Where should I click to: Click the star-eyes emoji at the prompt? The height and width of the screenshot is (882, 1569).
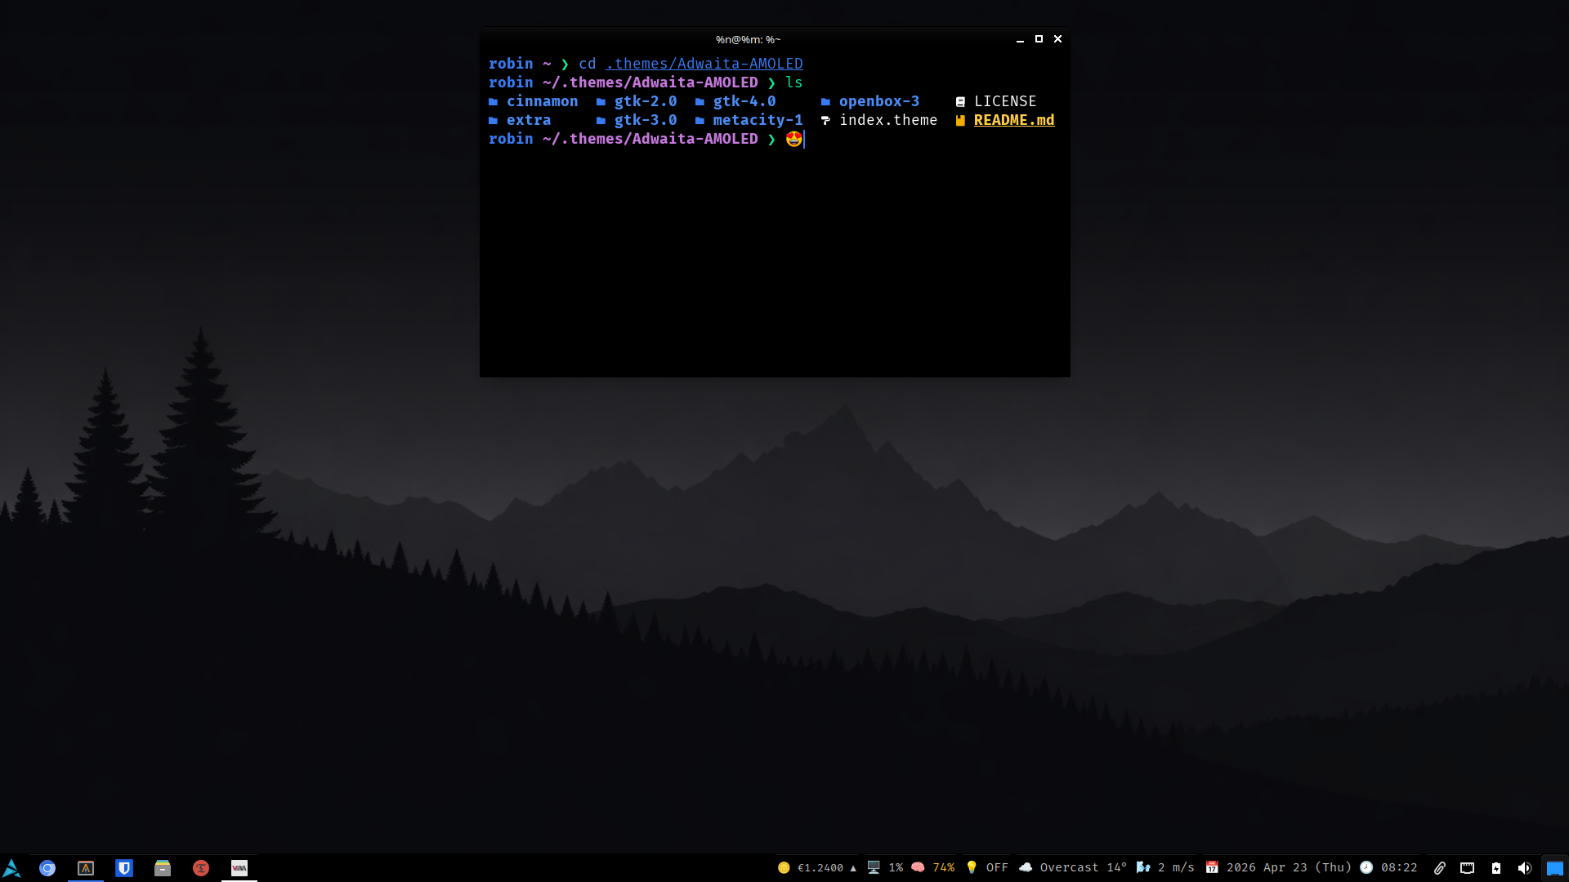[793, 139]
